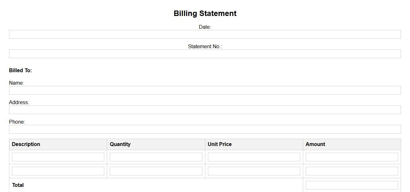Focus first row Unit Price field
Image resolution: width=410 pixels, height=192 pixels.
(x=254, y=157)
